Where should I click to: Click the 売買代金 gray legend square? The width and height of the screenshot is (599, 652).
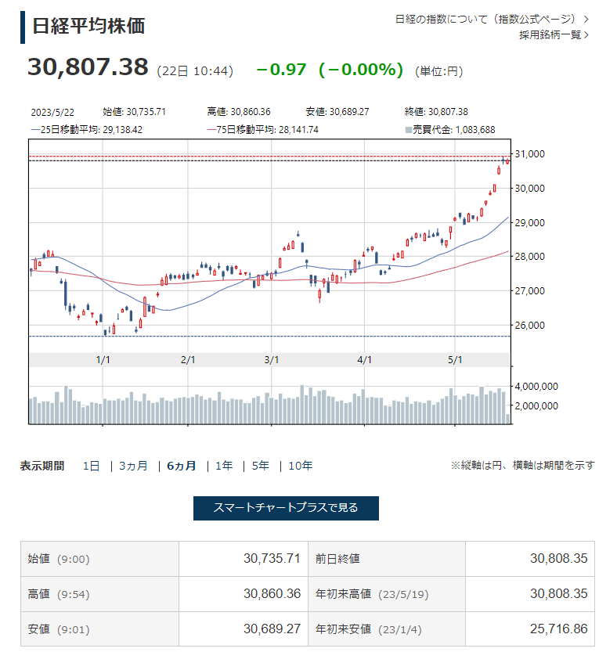click(x=409, y=130)
